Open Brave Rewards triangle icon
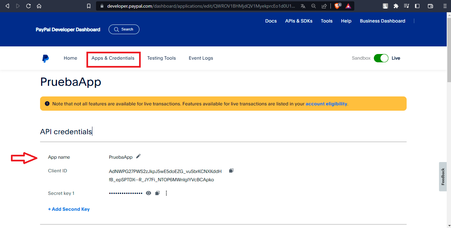 point(348,6)
